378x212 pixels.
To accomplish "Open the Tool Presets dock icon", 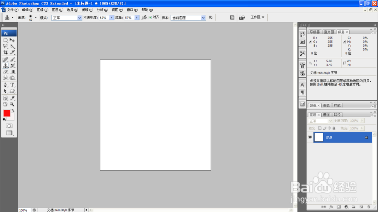I will (302, 54).
